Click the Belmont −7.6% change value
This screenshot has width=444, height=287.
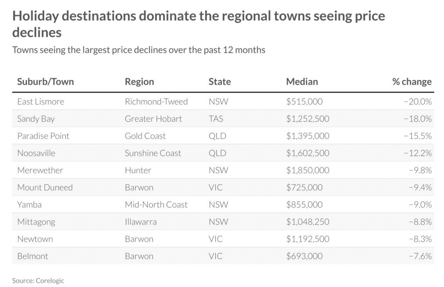tap(420, 256)
